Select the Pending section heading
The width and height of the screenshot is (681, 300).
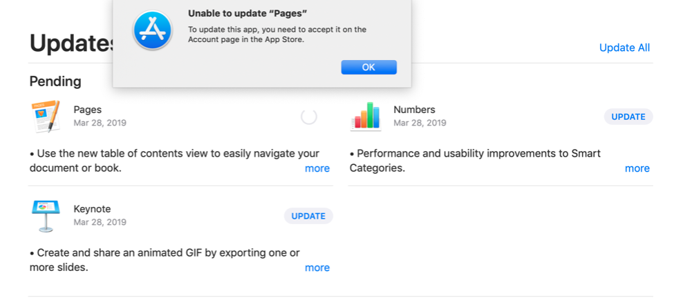[55, 81]
